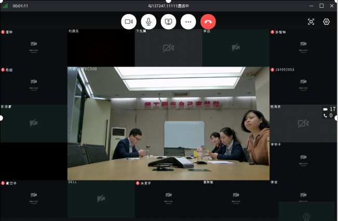
Task: Click the audio participants count icon
Action: click(326, 116)
